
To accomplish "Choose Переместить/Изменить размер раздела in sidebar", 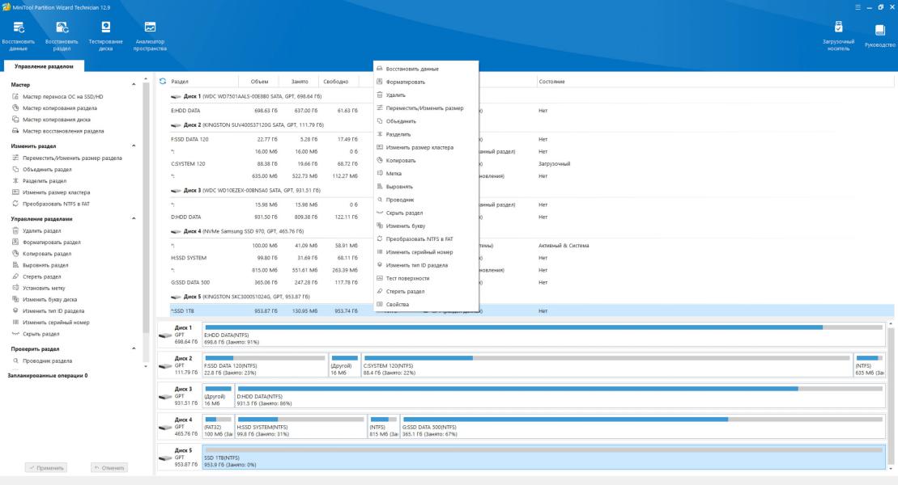I will (67, 158).
